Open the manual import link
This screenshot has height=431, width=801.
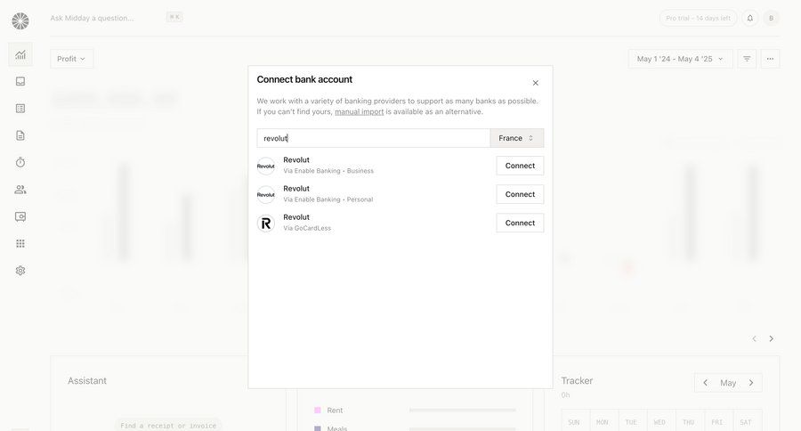(x=360, y=111)
